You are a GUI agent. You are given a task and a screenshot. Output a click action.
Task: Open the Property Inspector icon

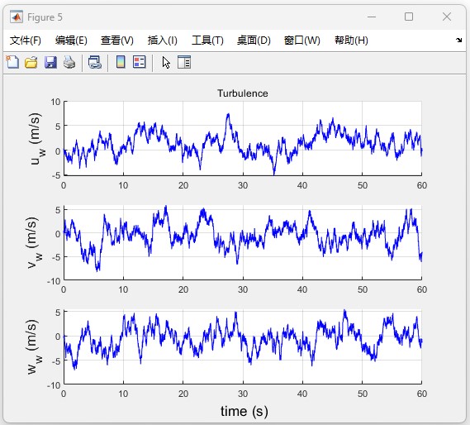(x=184, y=63)
